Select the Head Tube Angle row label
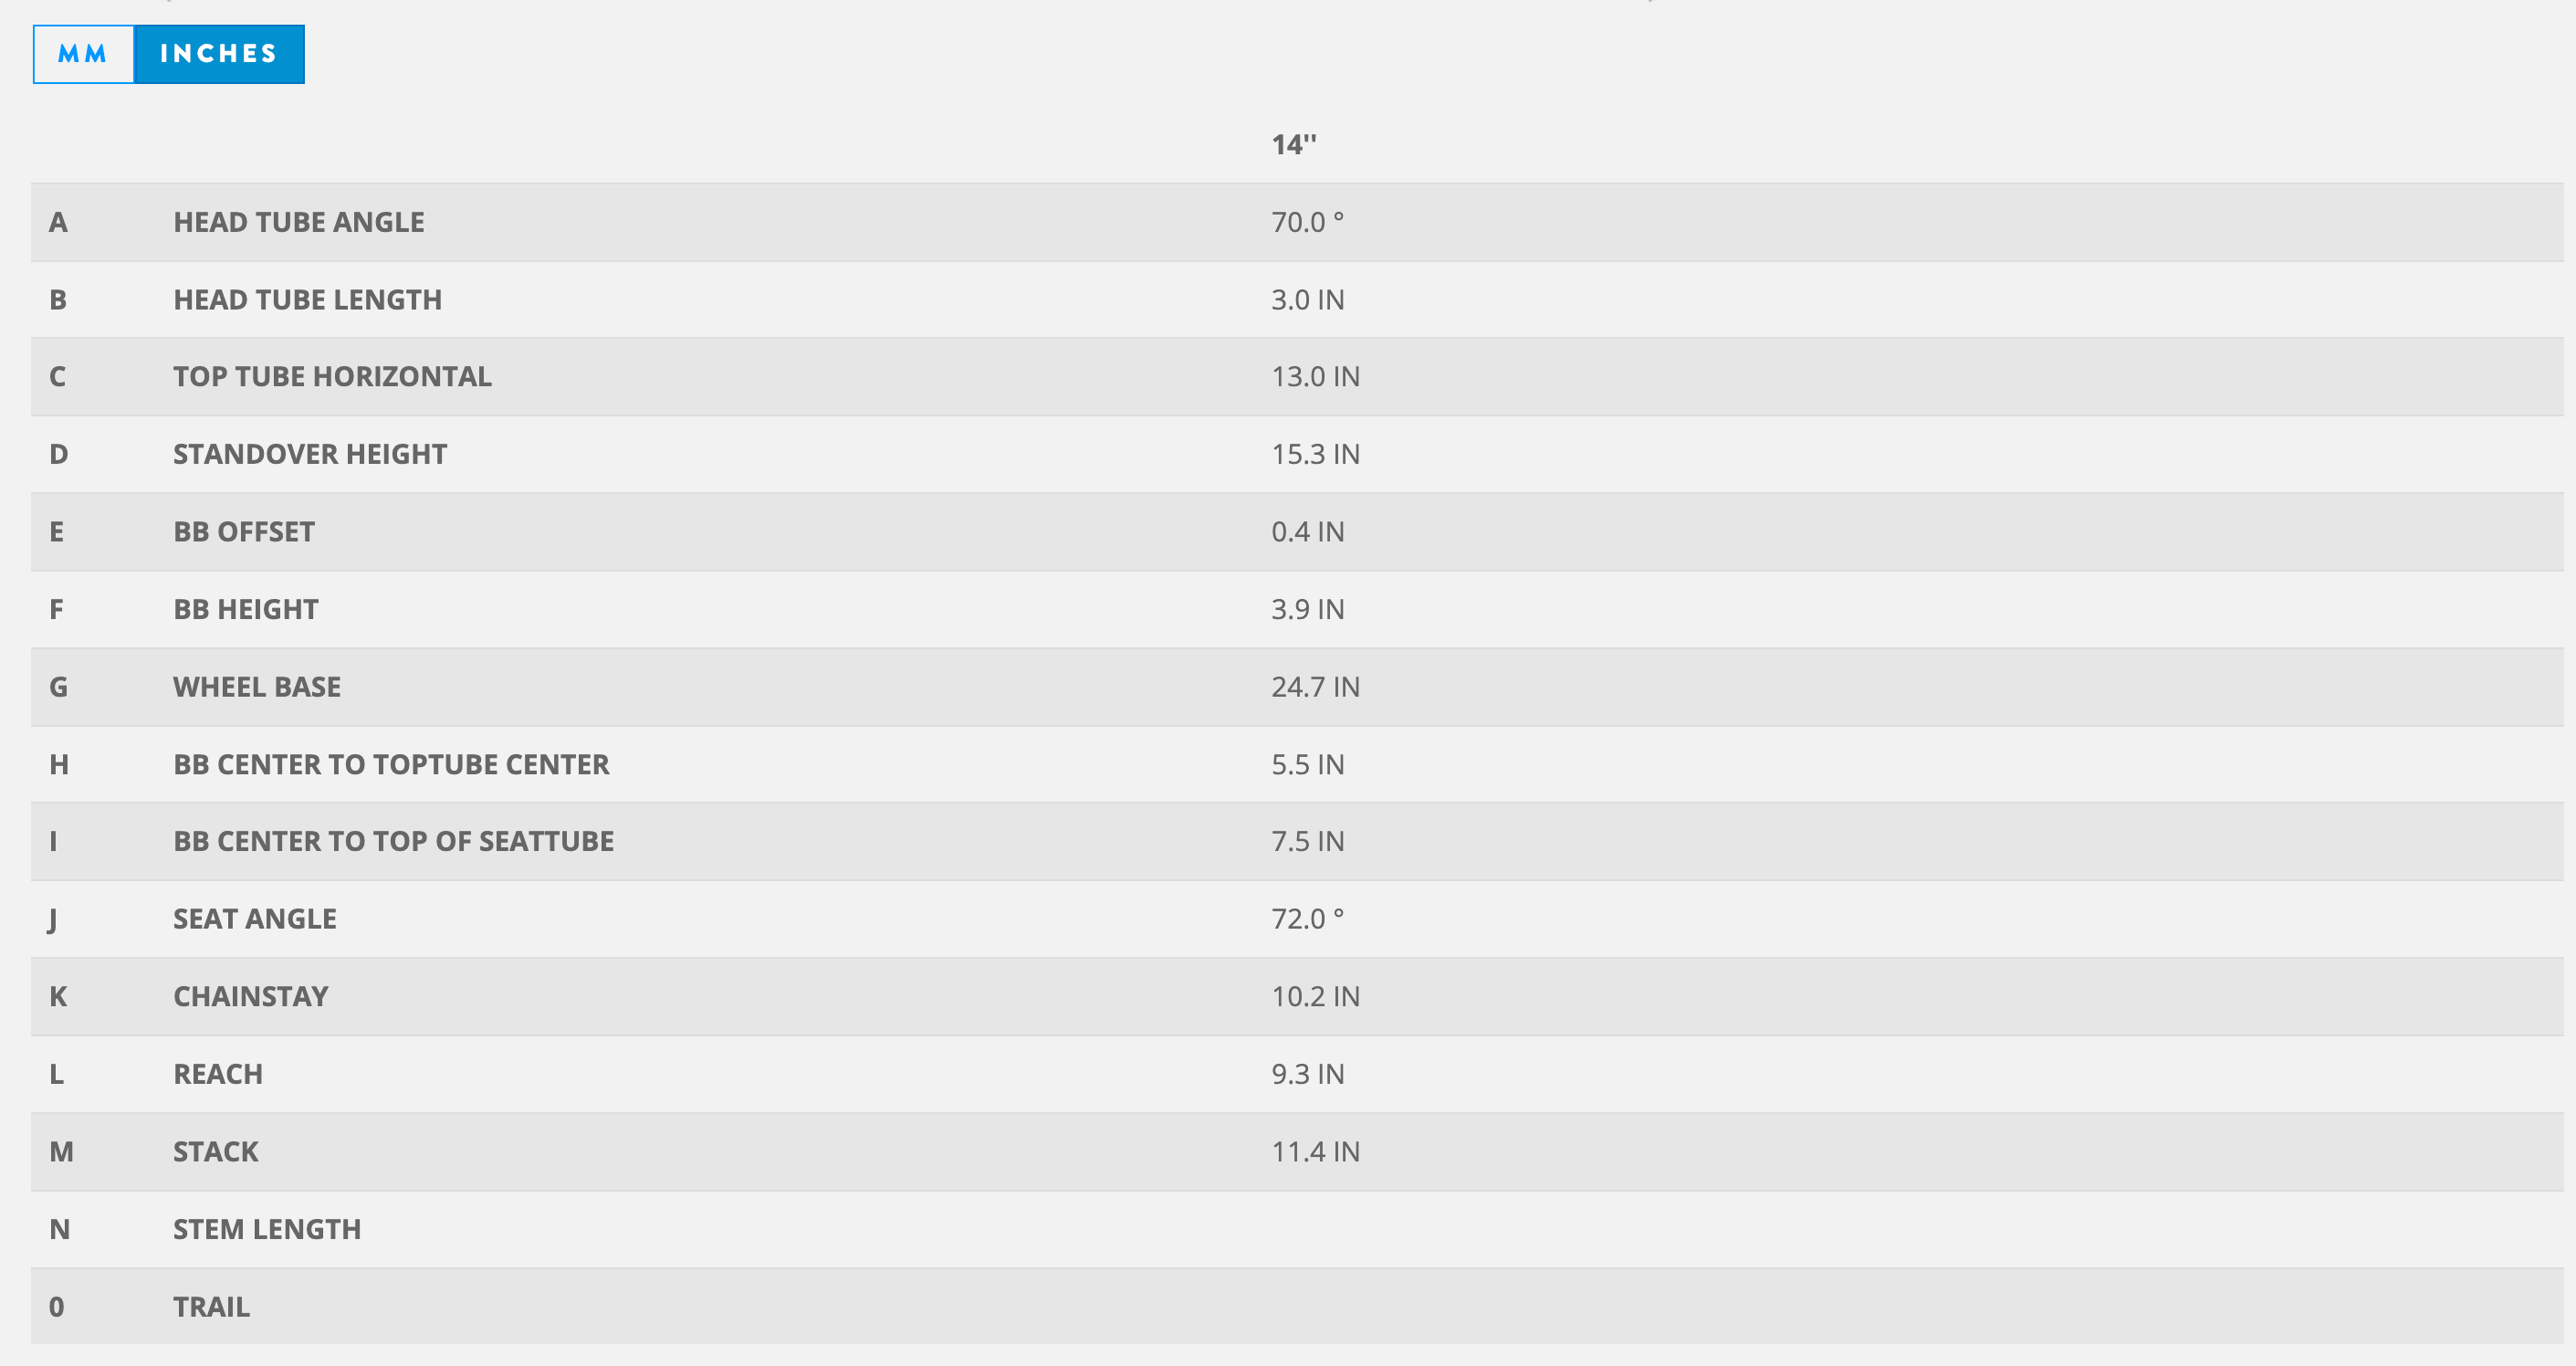 point(299,222)
